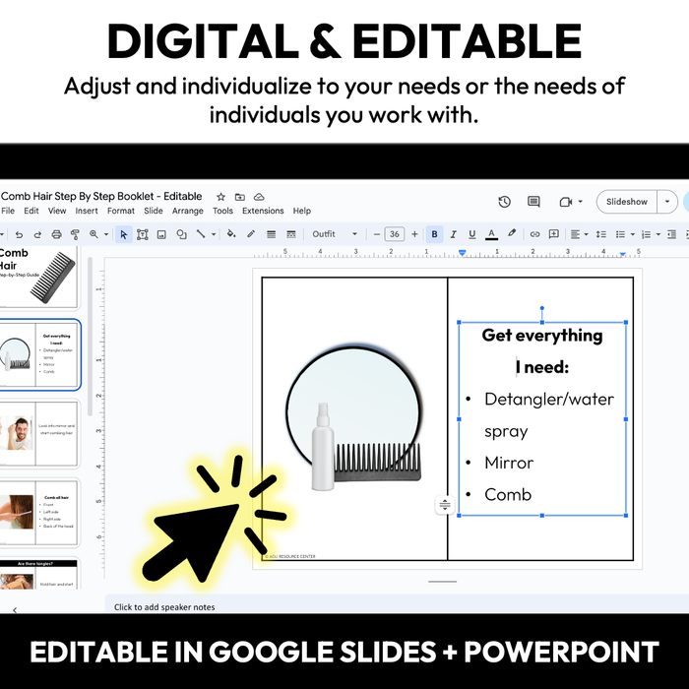Toggle Underline formatting
Image resolution: width=689 pixels, height=689 pixels.
pos(472,234)
